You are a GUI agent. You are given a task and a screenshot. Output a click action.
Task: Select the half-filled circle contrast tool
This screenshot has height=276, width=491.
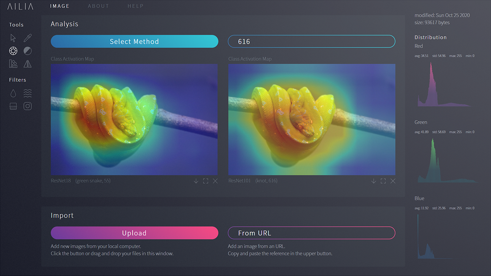tap(27, 51)
